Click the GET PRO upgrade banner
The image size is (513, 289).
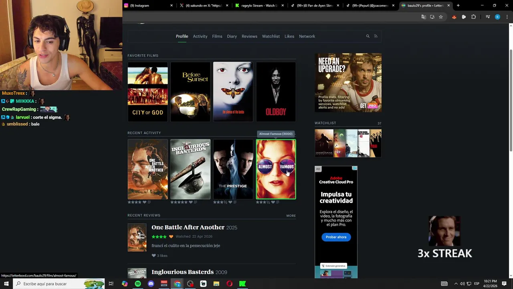(348, 83)
